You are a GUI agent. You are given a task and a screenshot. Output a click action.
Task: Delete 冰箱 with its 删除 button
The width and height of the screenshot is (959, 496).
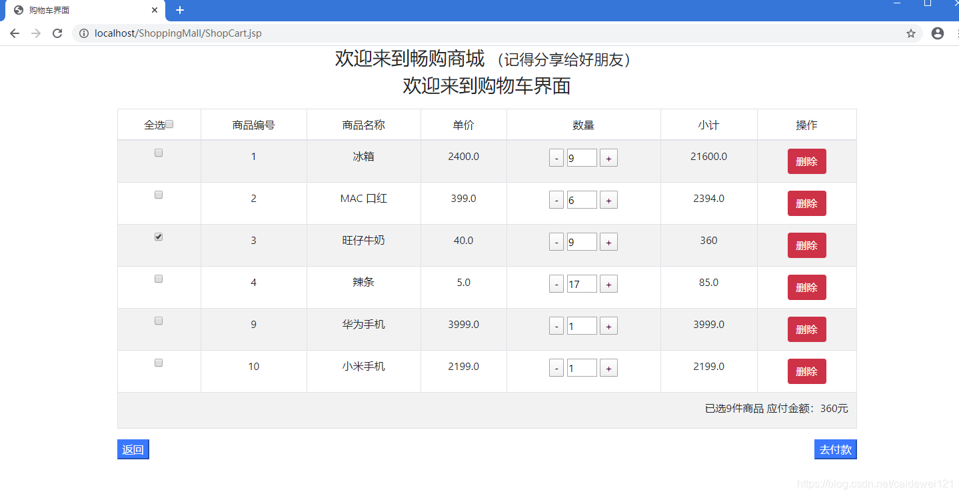(806, 161)
